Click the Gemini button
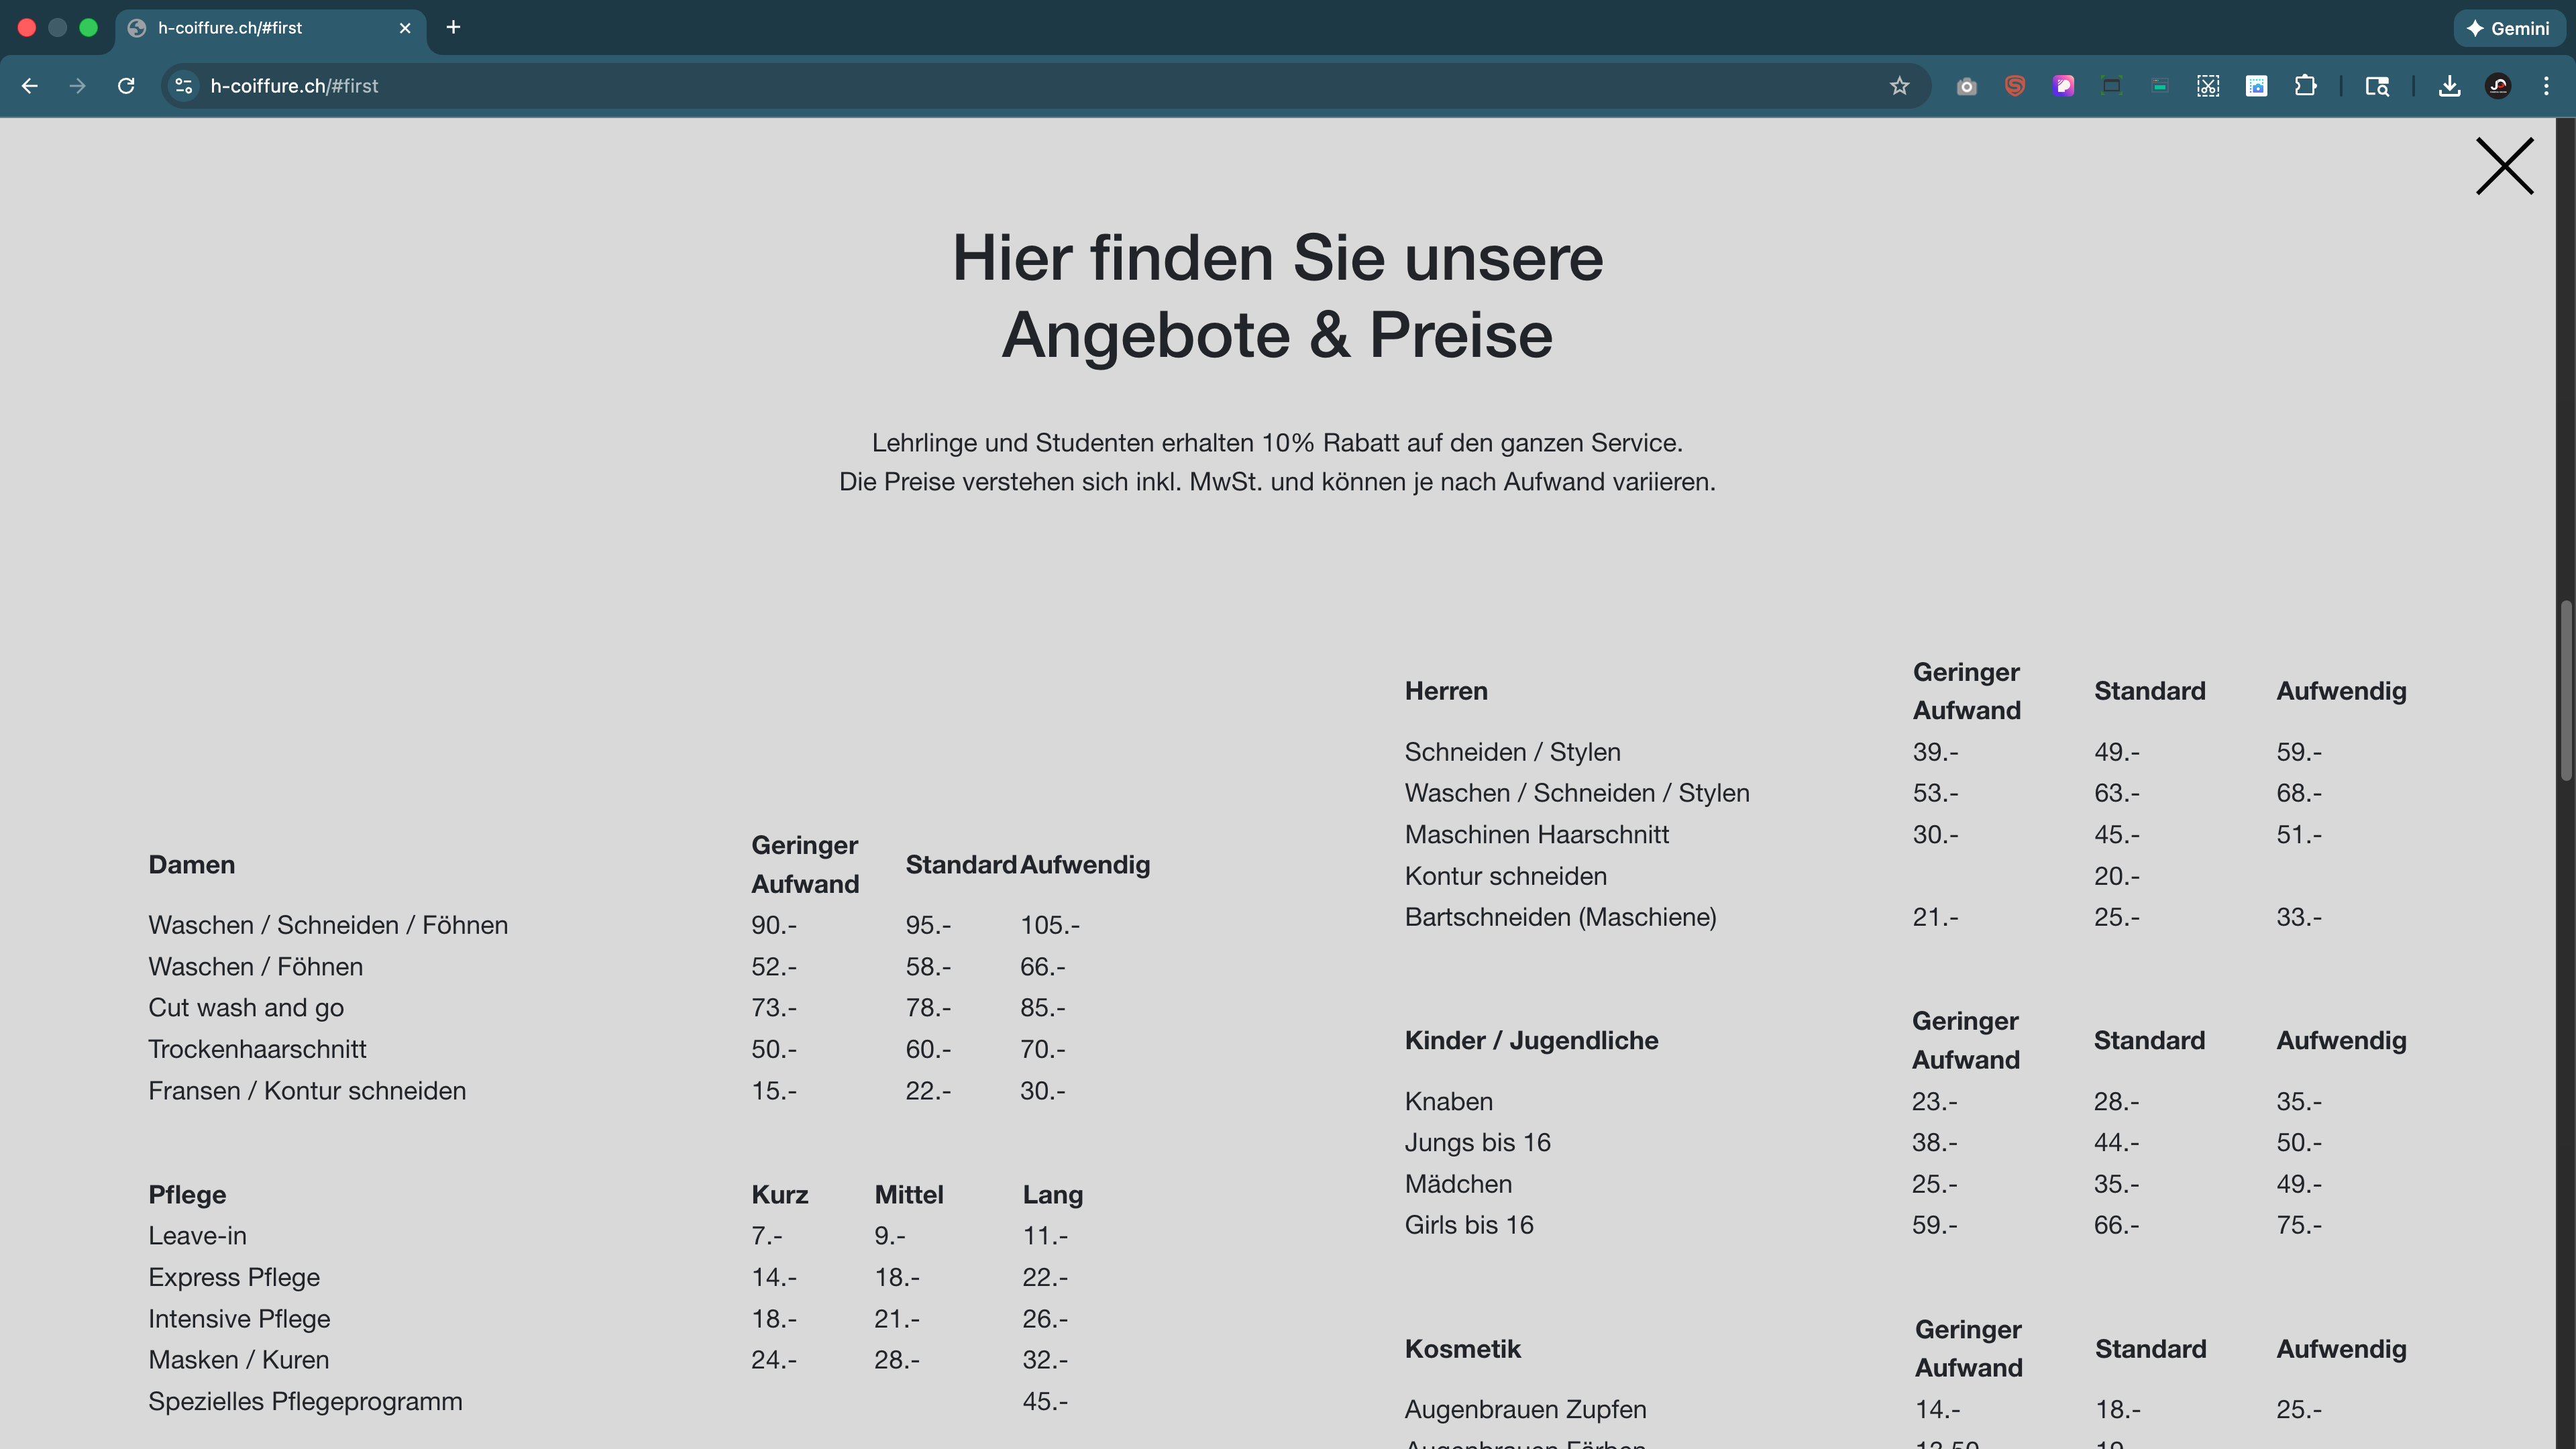 2509,28
